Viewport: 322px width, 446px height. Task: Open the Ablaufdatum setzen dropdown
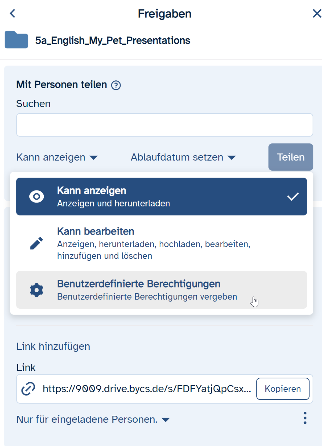pos(183,157)
